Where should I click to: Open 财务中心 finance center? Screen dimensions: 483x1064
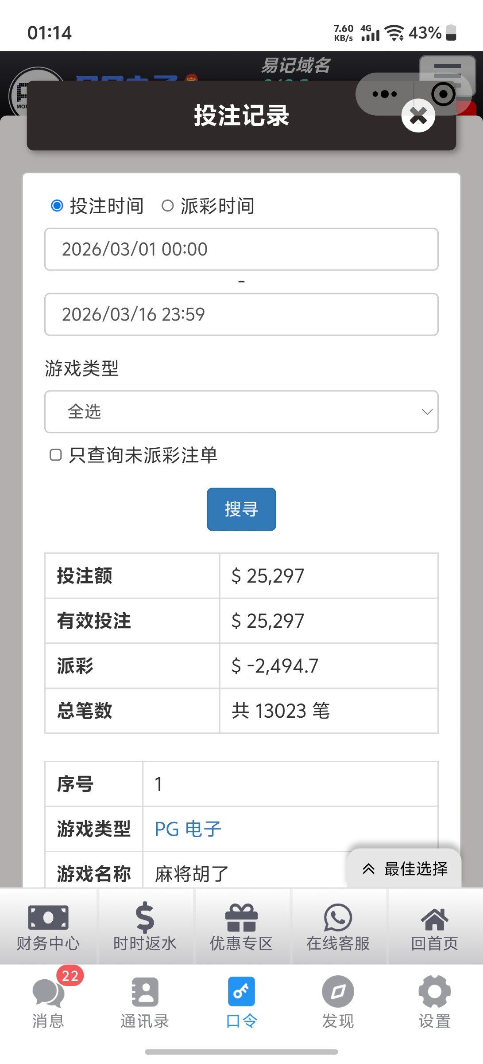coord(48,927)
